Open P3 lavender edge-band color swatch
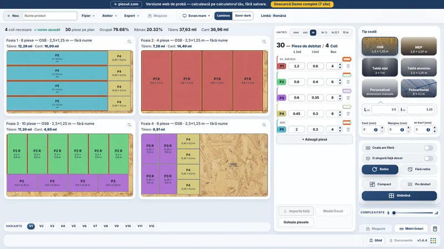Image resolution: width=444 pixels, height=249 pixels. [x=346, y=91]
